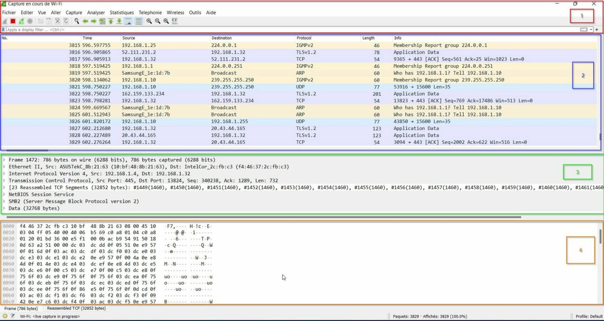This screenshot has width=604, height=321.
Task: Open the Statistiques menu
Action: click(x=122, y=12)
